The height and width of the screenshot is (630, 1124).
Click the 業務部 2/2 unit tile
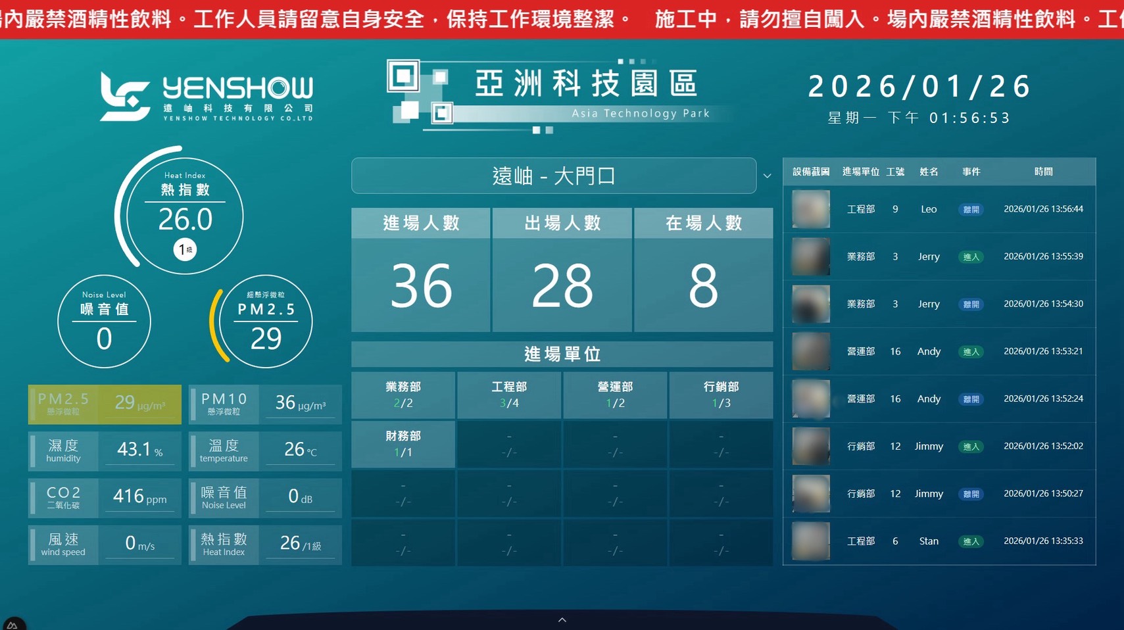coord(403,395)
